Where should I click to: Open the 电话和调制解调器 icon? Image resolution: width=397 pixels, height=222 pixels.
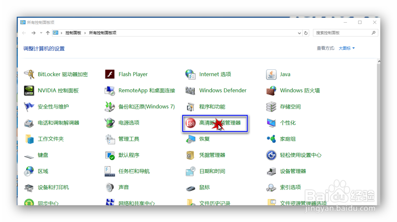29,123
